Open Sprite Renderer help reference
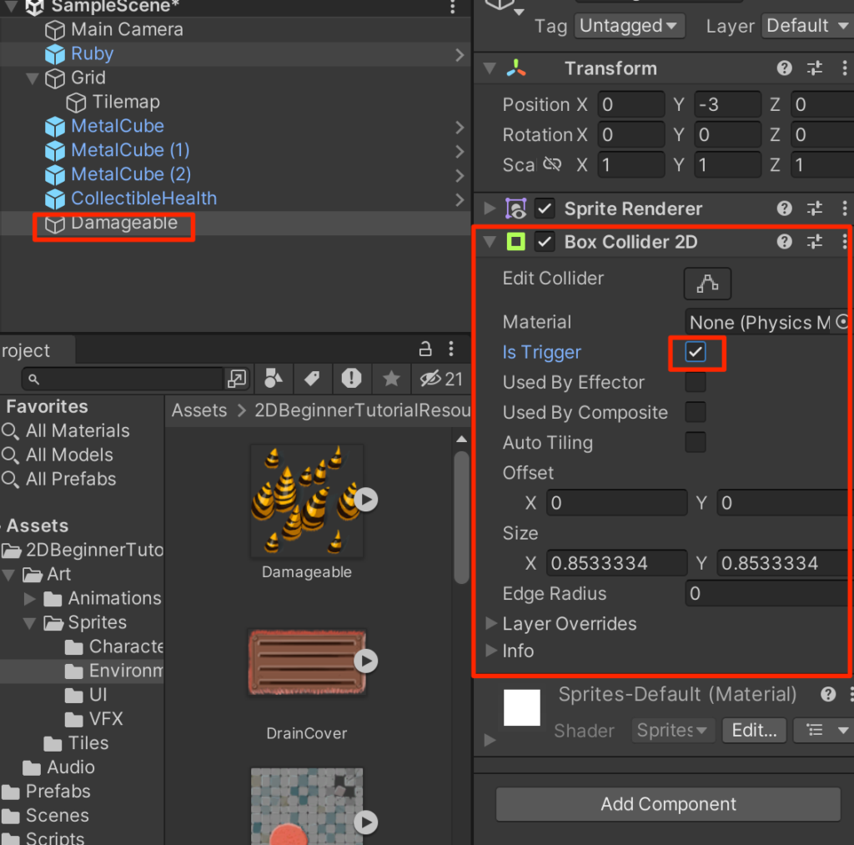The width and height of the screenshot is (854, 845). coord(784,208)
